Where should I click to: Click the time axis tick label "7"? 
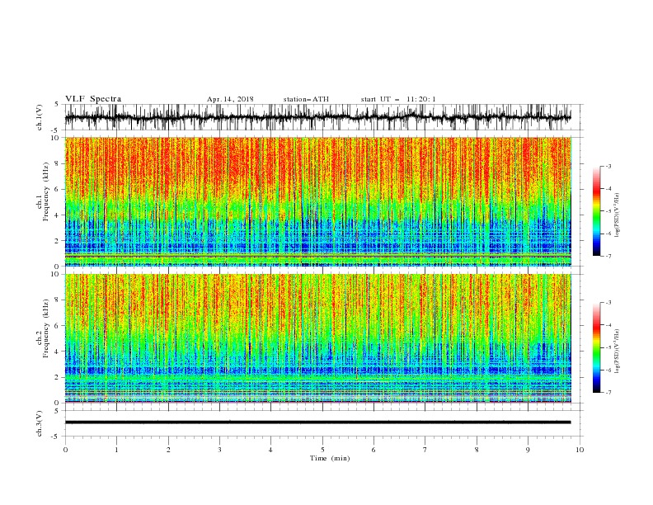coord(425,450)
